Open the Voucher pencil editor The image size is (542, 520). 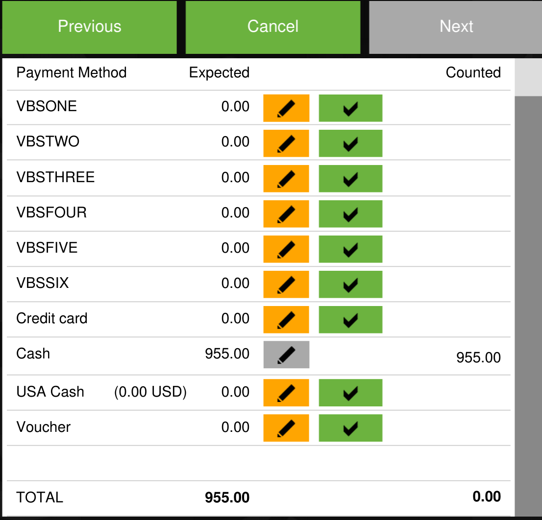286,428
